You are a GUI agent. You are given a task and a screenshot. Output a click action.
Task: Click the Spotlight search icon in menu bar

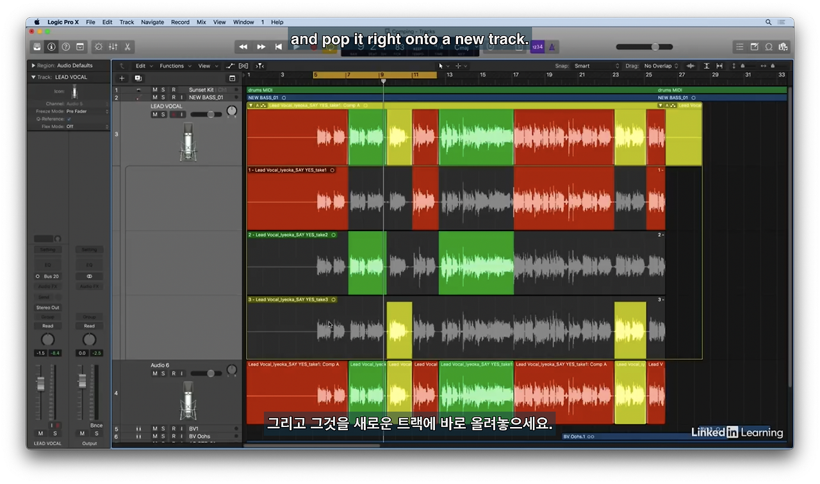point(769,22)
